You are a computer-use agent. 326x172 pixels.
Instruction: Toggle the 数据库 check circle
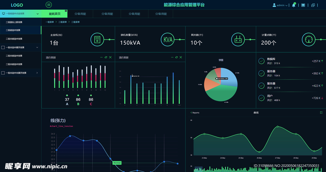(x=261, y=61)
